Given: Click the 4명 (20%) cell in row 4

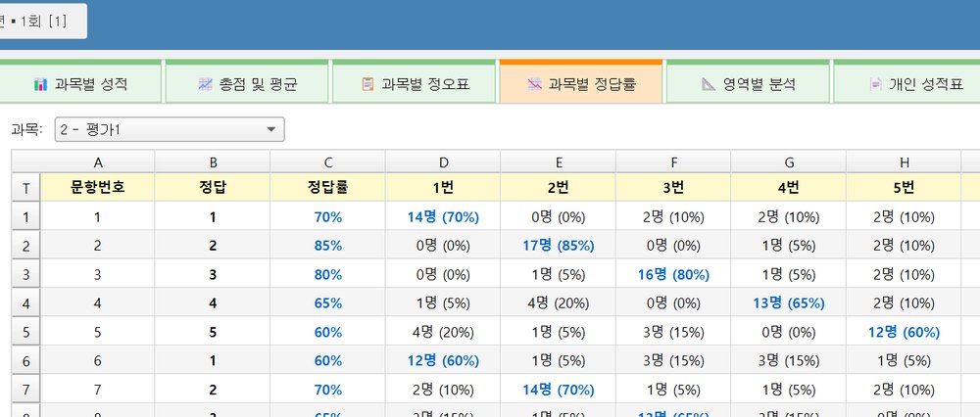Looking at the screenshot, I should (x=559, y=303).
